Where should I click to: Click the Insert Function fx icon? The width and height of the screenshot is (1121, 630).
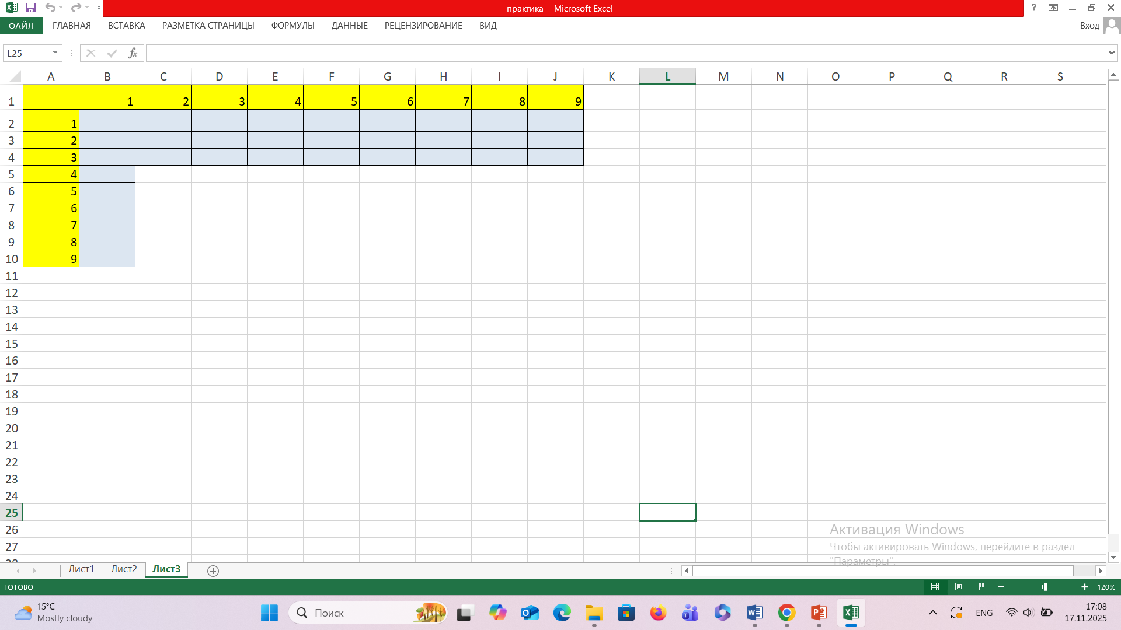tap(133, 53)
